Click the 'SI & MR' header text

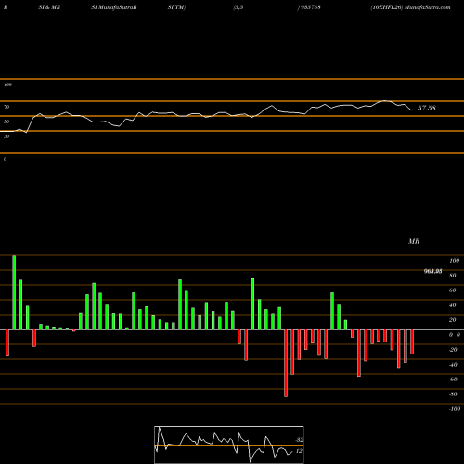(x=49, y=7)
